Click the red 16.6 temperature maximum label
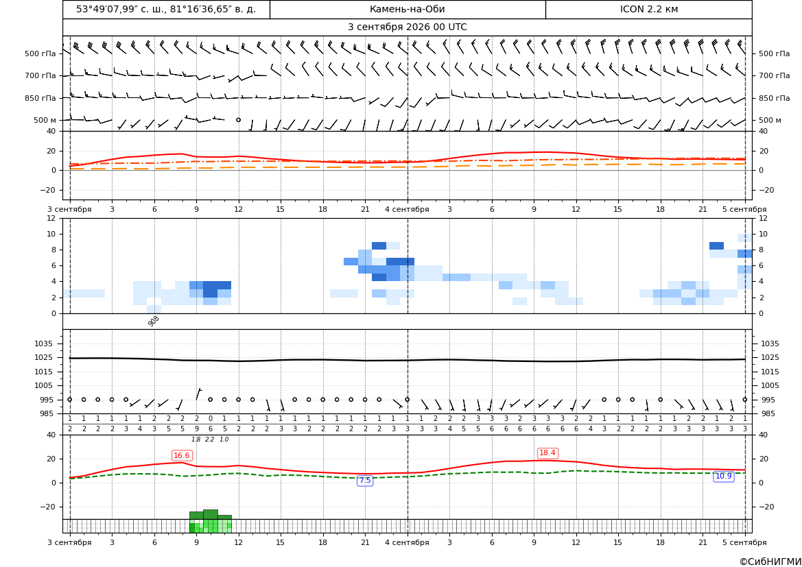 (x=182, y=455)
